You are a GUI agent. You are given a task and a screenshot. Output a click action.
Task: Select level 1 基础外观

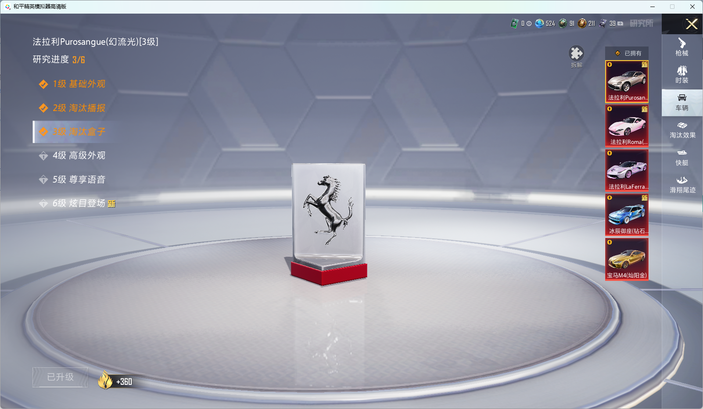(79, 84)
